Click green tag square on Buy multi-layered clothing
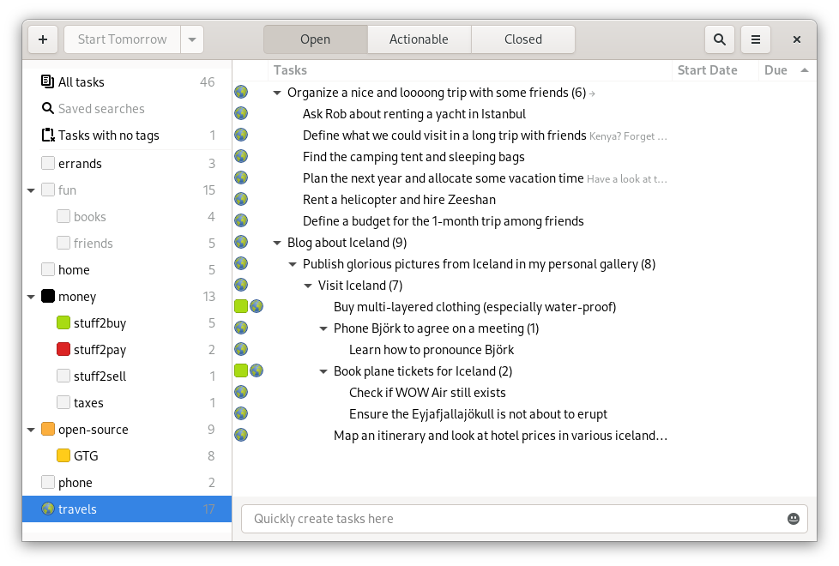The height and width of the screenshot is (566, 839). [241, 306]
